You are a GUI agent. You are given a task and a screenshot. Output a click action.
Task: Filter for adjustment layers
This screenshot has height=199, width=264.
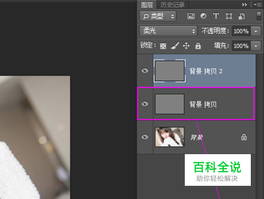[x=203, y=16]
